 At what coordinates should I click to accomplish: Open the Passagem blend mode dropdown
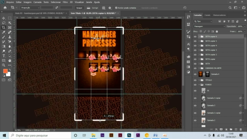[209, 26]
